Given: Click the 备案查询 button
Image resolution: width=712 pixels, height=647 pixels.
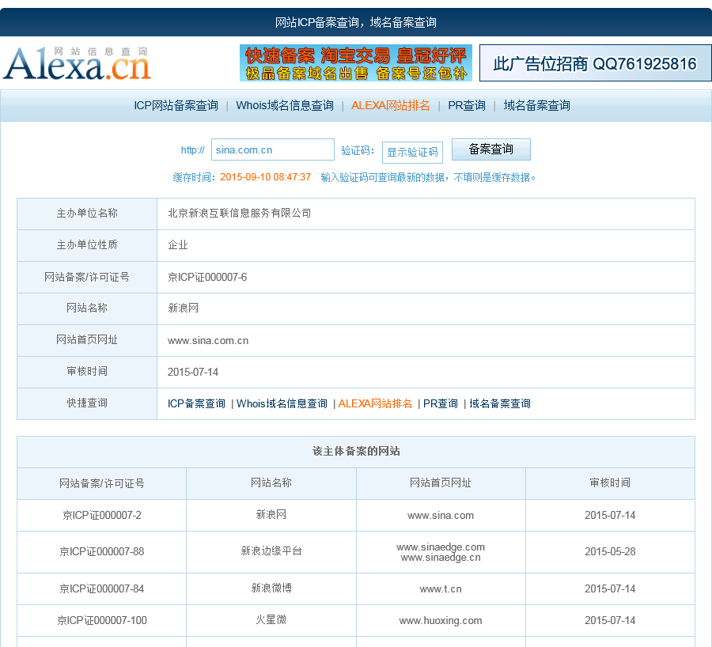Looking at the screenshot, I should coord(490,149).
